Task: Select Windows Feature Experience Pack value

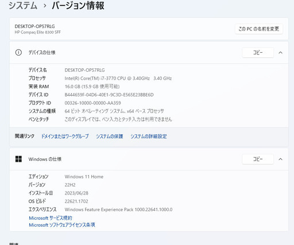Action: point(118,209)
